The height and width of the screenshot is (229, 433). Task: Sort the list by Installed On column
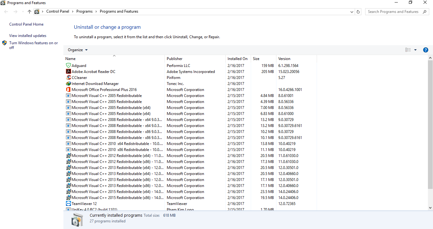pos(237,59)
